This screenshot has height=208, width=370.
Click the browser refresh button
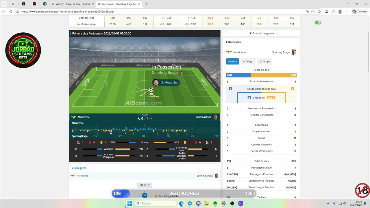[x=11, y=12]
